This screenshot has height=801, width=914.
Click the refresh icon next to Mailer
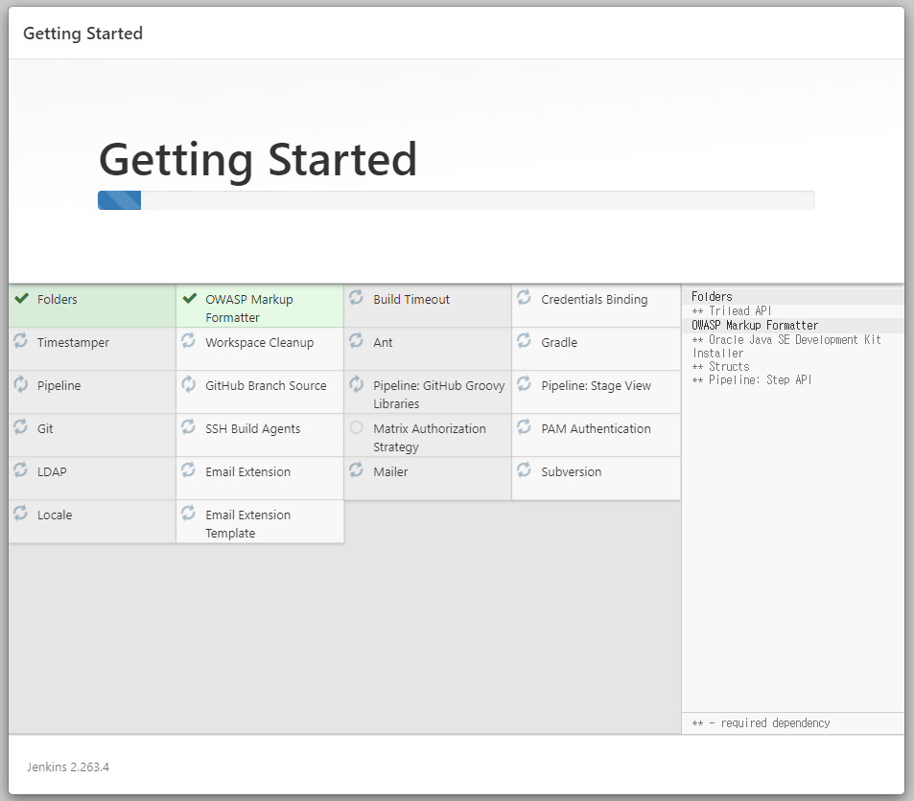pyautogui.click(x=356, y=469)
